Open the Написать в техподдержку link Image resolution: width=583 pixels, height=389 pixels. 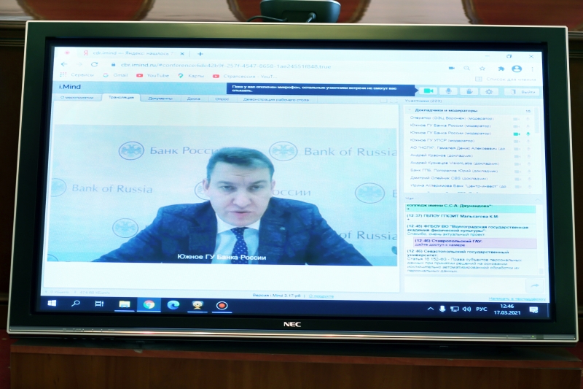(x=517, y=299)
